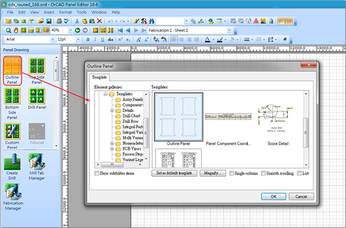This screenshot has height=228, width=346.
Task: Click the red Delete X icon
Action: (x=99, y=21)
